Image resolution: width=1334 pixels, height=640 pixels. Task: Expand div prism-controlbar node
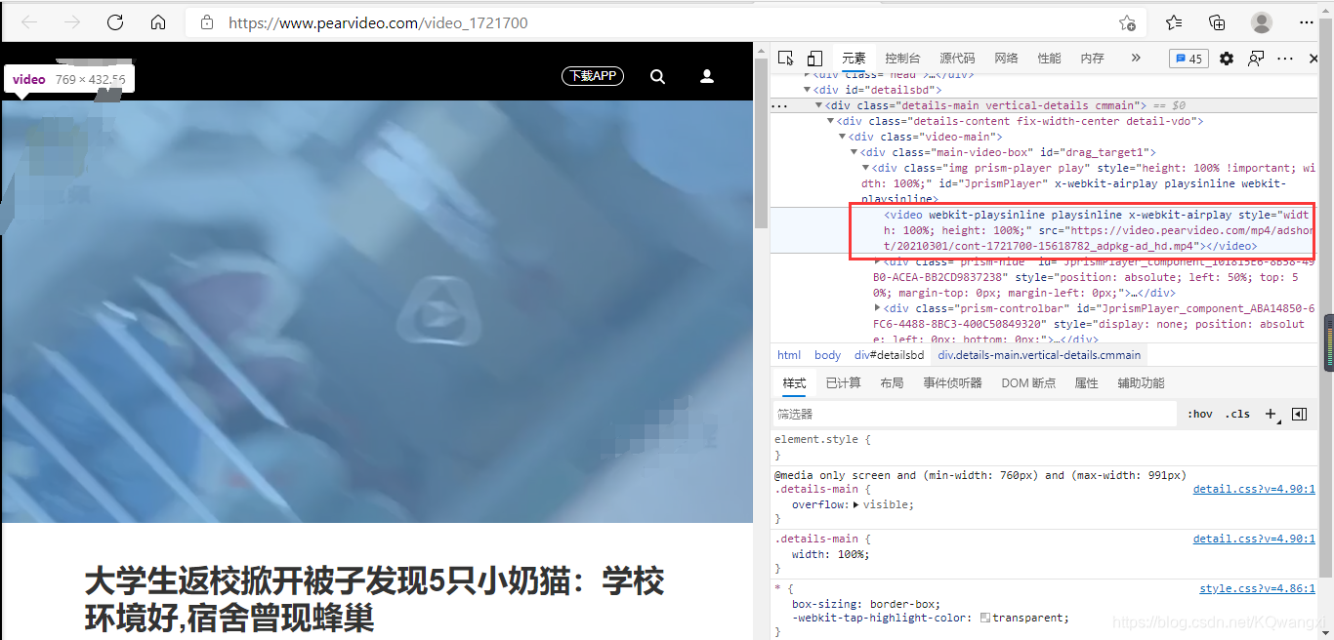pos(877,308)
